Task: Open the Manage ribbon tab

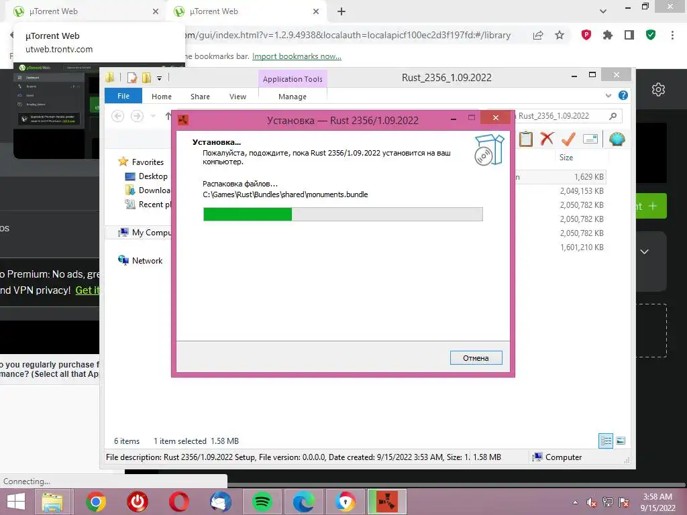Action: coord(293,97)
